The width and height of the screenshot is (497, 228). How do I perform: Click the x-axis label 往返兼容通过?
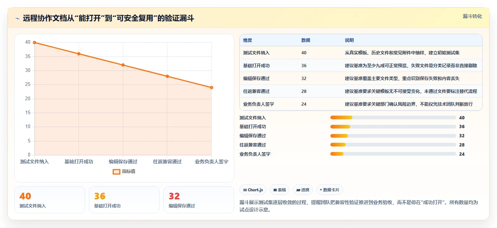click(167, 162)
